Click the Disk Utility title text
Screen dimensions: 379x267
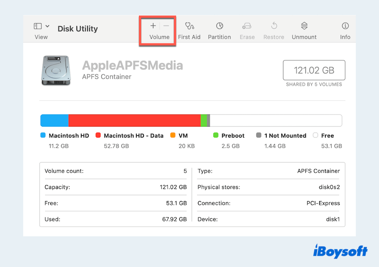pos(78,28)
